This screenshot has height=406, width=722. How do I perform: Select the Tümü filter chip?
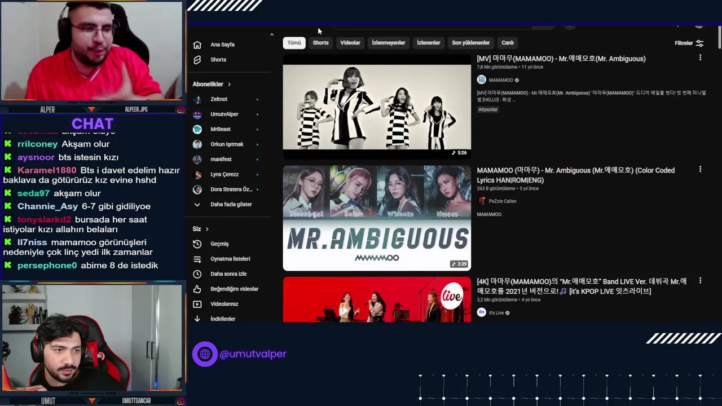point(294,43)
